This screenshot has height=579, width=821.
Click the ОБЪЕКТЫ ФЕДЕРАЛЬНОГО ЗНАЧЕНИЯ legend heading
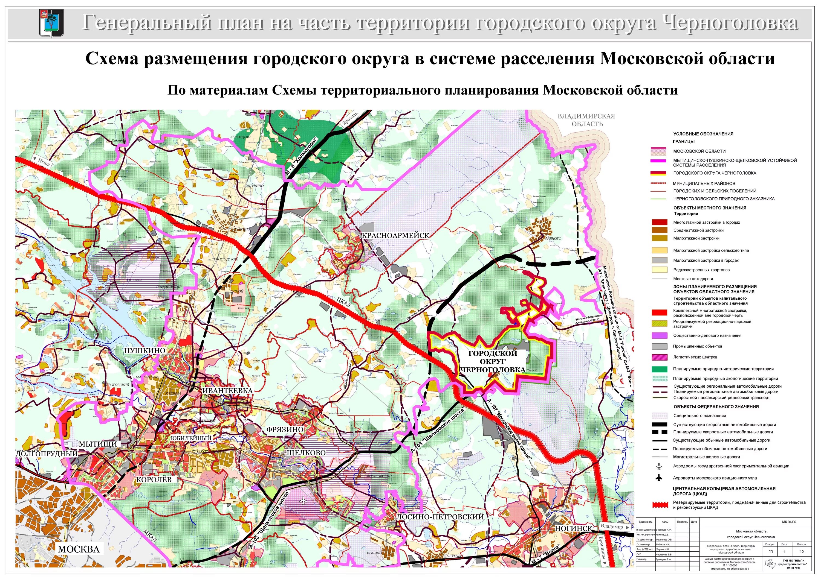(716, 407)
